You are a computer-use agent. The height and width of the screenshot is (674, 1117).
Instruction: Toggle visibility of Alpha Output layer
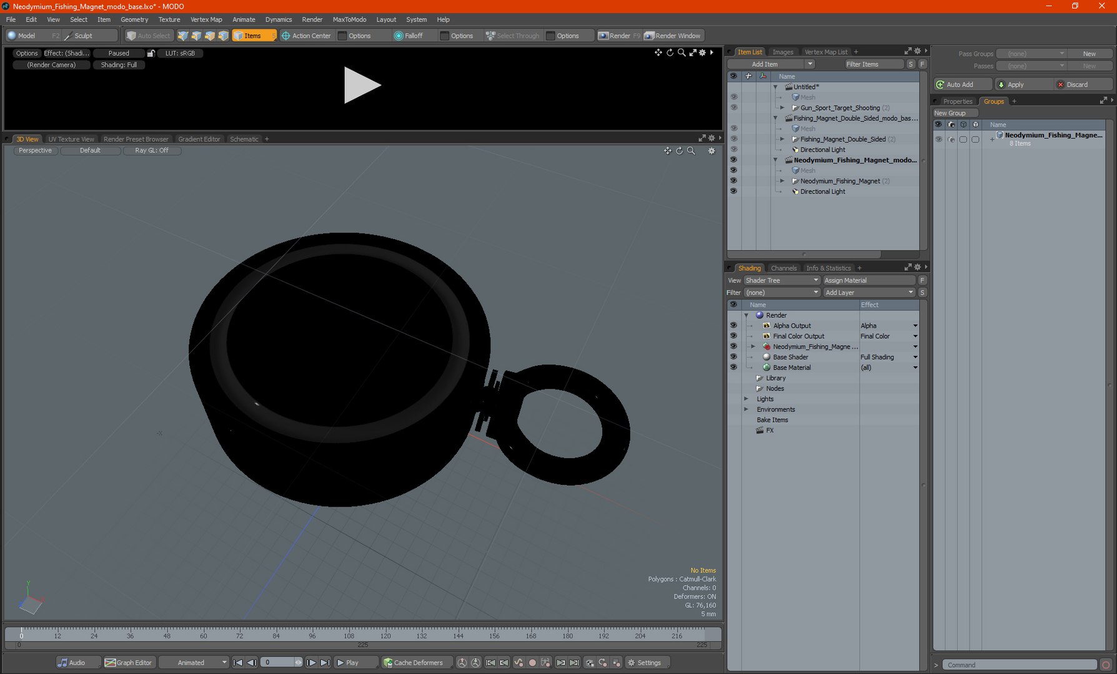pos(733,326)
